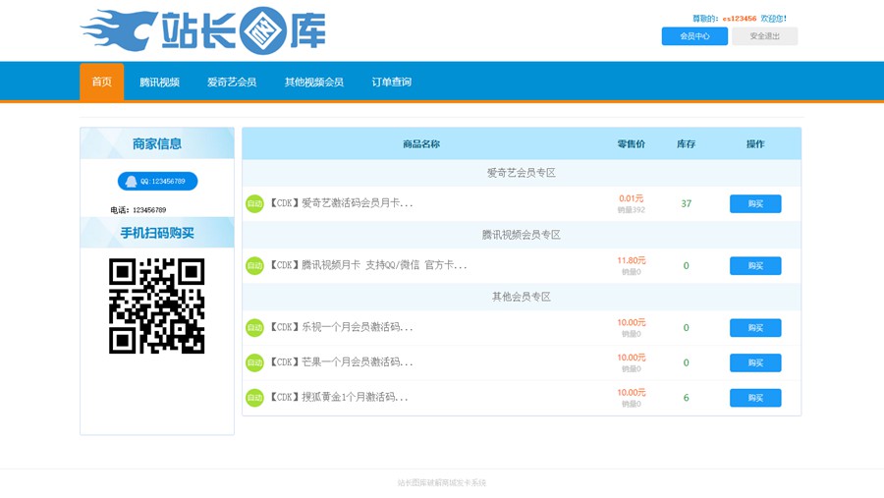Buy the 腾讯视频月卡 product
This screenshot has height=498, width=884.
click(755, 266)
